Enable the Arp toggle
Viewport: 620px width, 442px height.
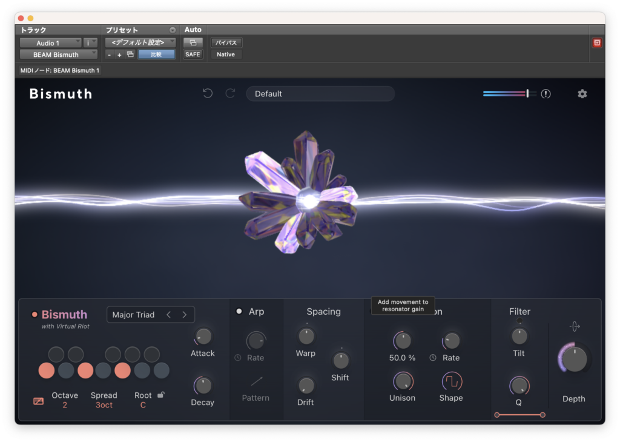(239, 311)
